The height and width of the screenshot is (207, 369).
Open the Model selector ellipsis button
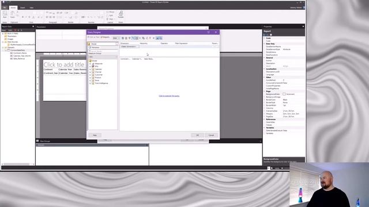pyautogui.click(x=116, y=44)
